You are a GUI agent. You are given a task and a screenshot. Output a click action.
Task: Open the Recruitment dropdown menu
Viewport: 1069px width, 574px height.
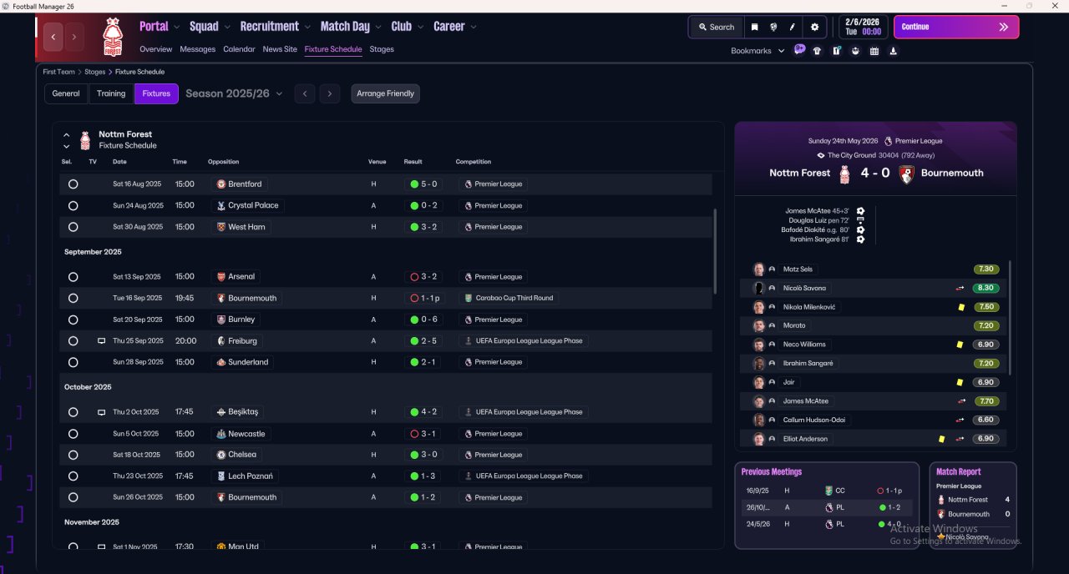pos(275,27)
